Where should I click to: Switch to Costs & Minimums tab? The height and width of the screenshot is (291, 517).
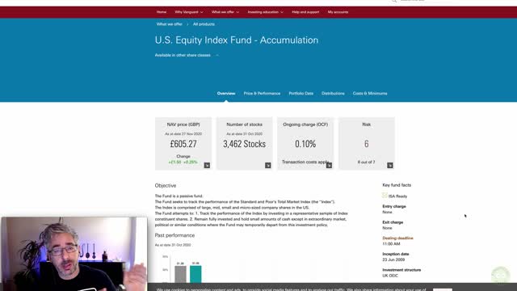(x=370, y=94)
